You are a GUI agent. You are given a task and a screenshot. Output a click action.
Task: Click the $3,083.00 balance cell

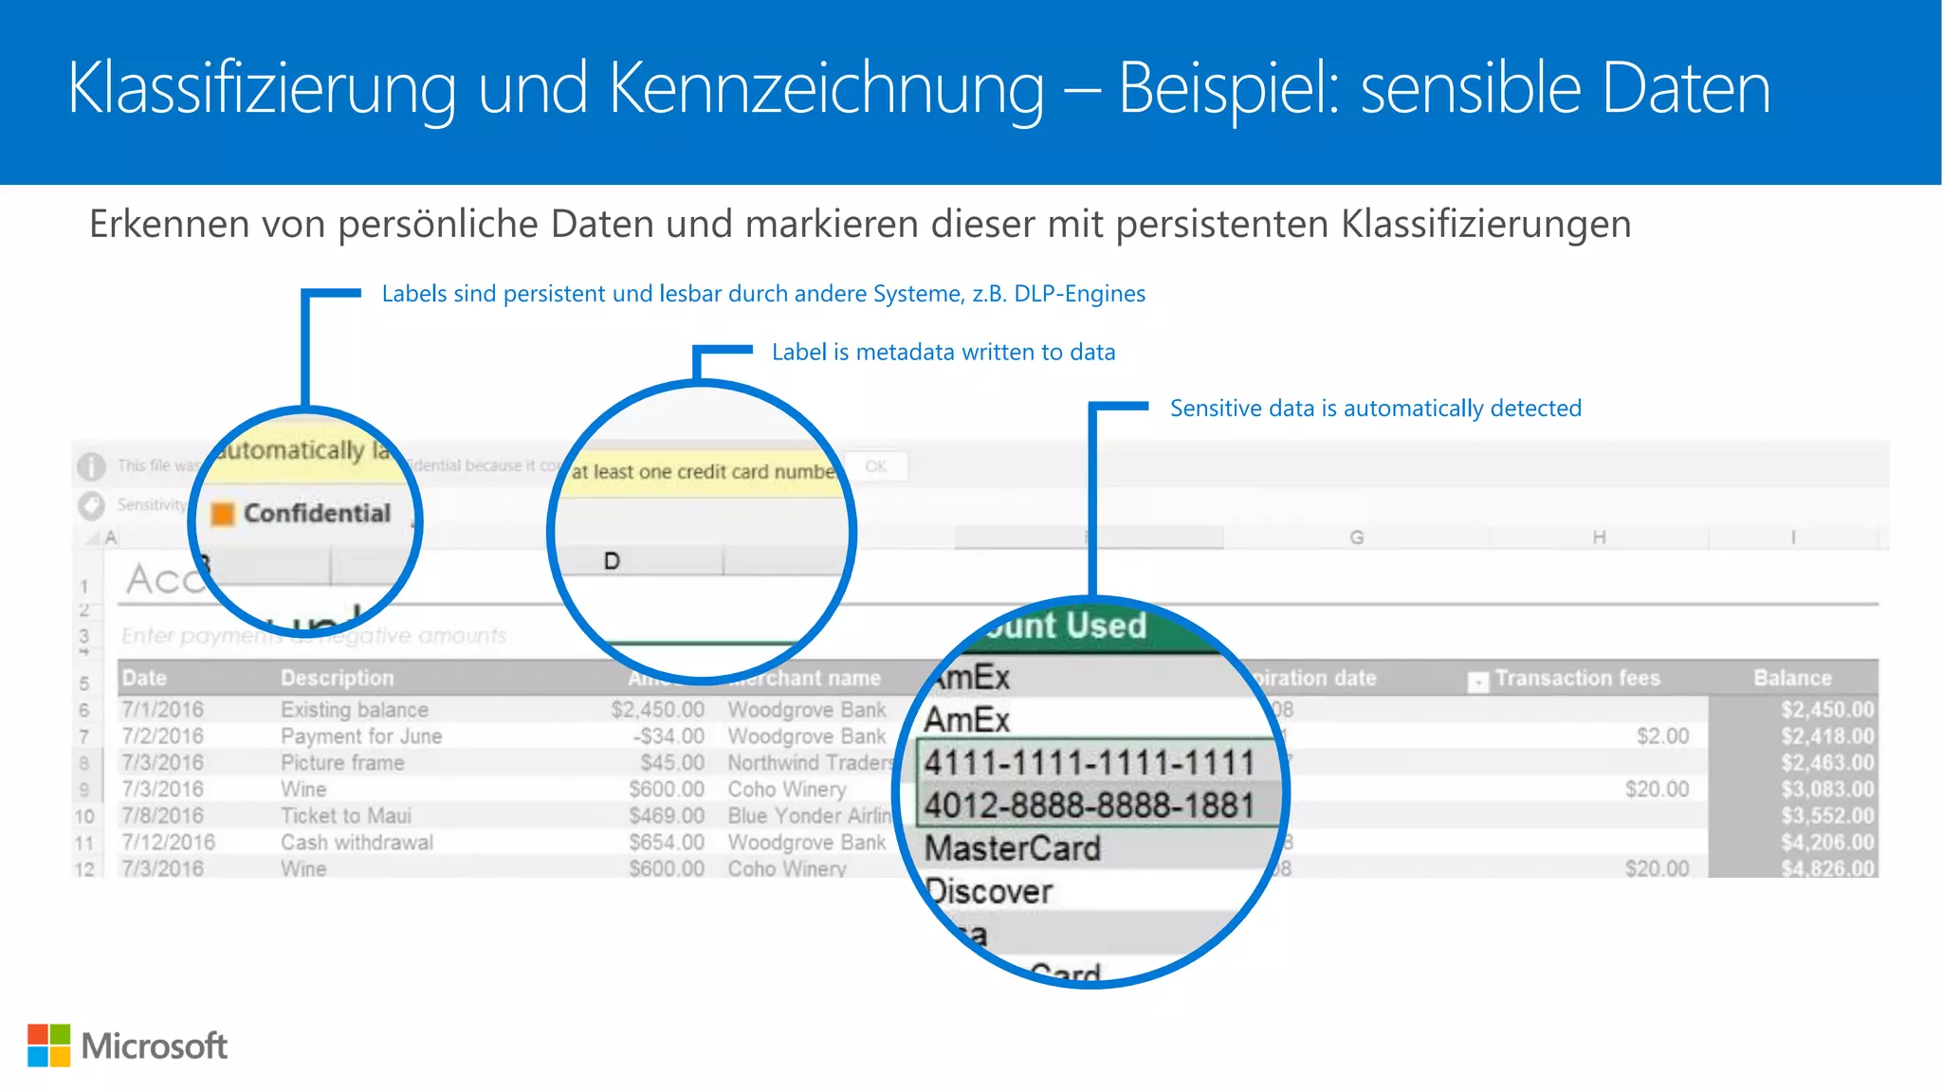pos(1827,789)
